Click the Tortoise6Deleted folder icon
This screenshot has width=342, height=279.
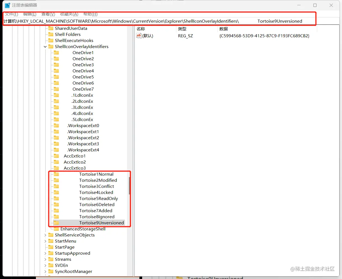point(56,204)
